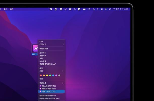The width and height of the screenshot is (154, 101).
Task: Open Spotlight search magnifier icon
Action: click(98, 9)
